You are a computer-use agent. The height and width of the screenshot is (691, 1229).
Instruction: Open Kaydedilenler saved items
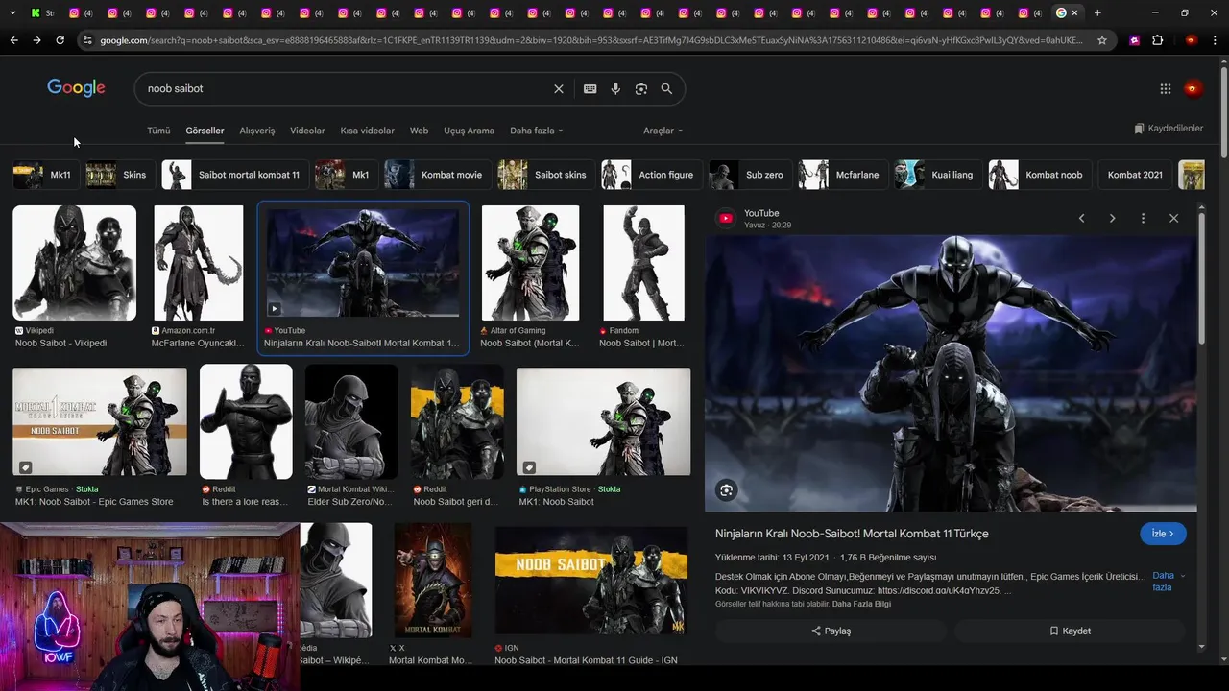click(x=1168, y=129)
